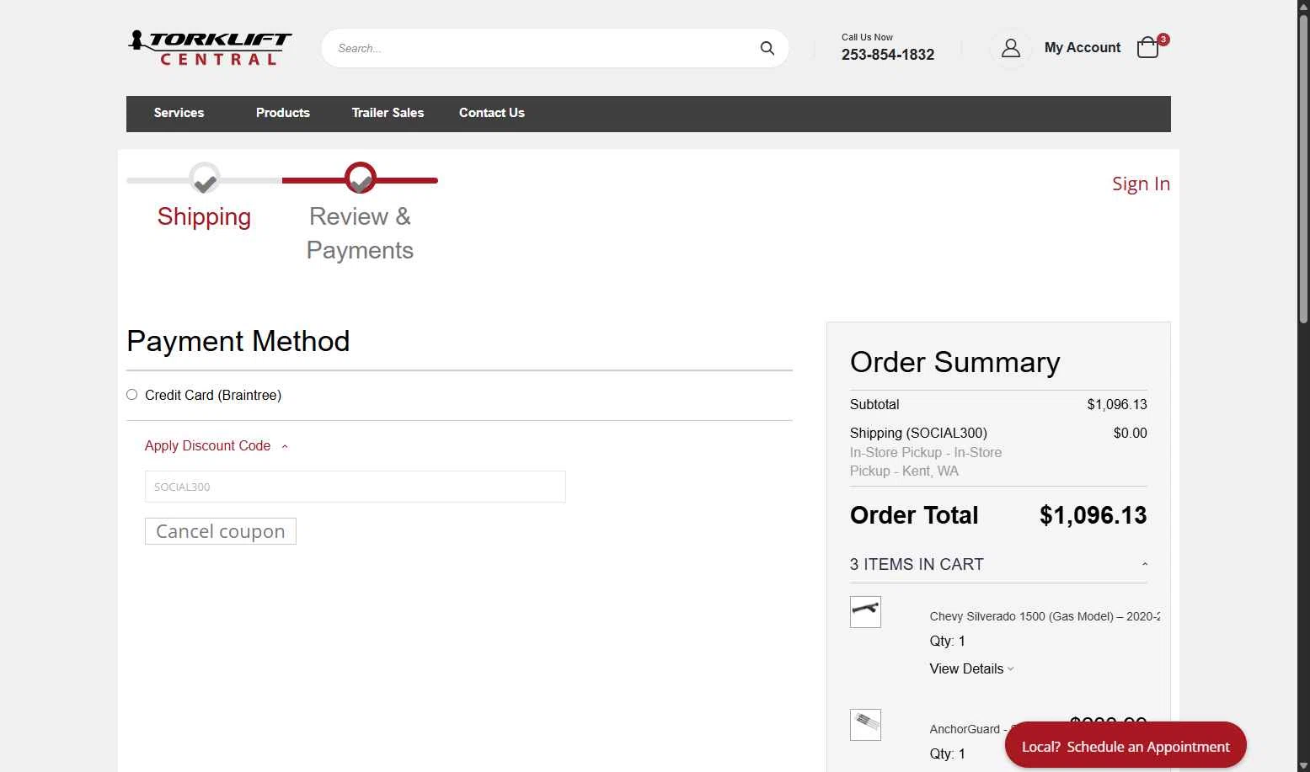Image resolution: width=1310 pixels, height=772 pixels.
Task: Click the Torklift Central logo
Action: 210,48
